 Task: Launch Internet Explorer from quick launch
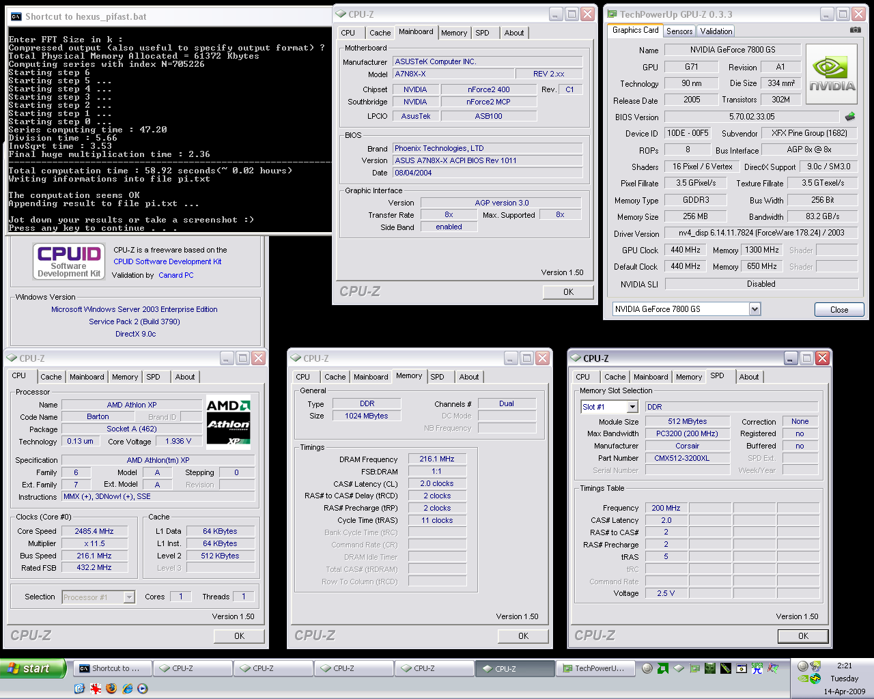(x=126, y=689)
